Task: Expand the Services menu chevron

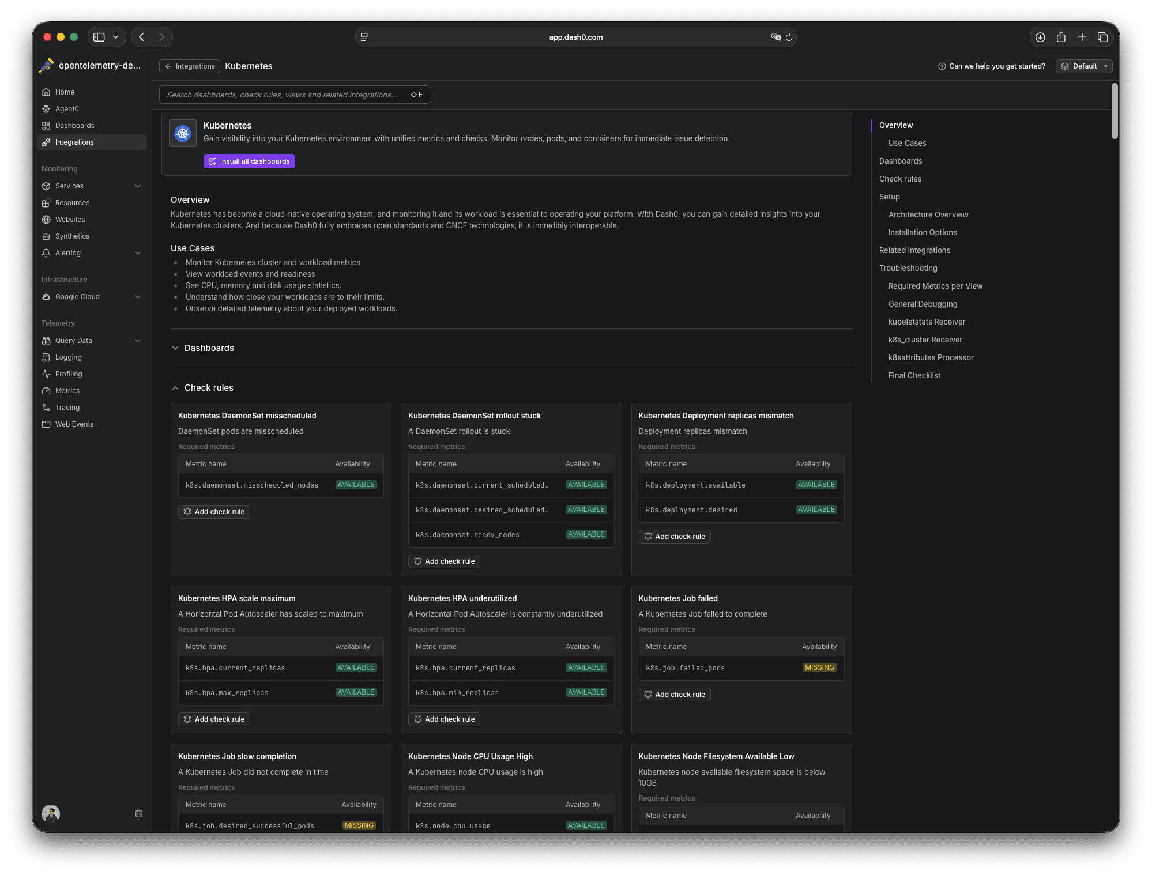Action: (x=138, y=186)
